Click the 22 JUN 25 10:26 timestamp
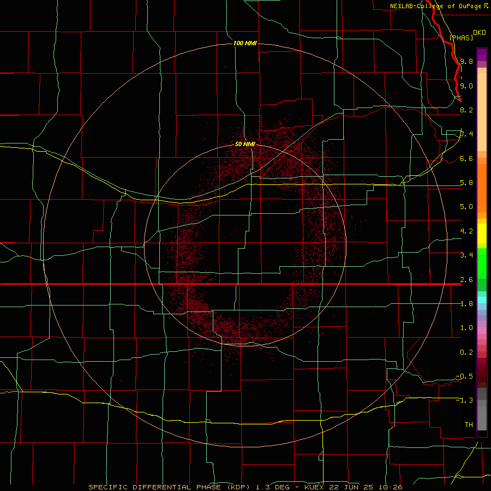 [365, 487]
